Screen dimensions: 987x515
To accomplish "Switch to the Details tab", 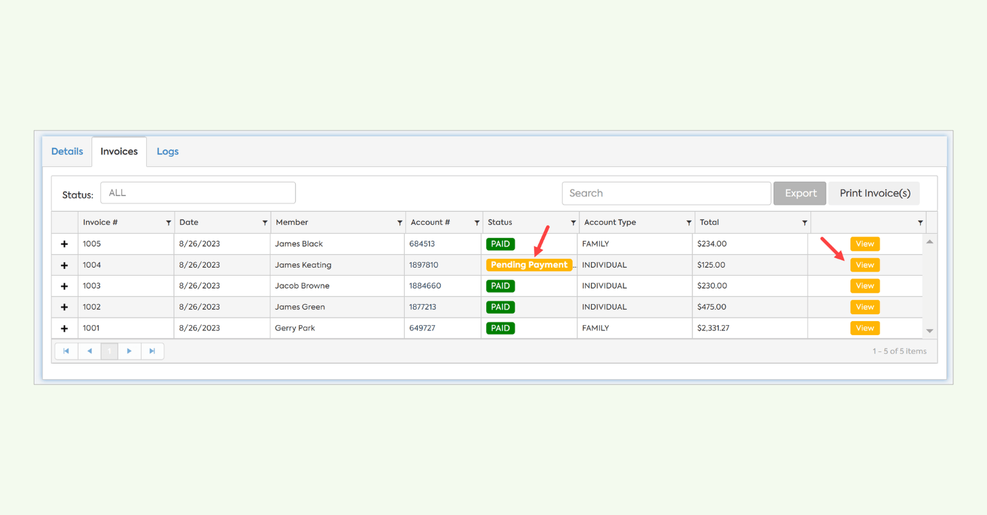I will point(67,151).
